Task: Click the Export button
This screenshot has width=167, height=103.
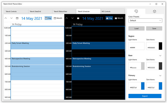Action: tap(145, 96)
